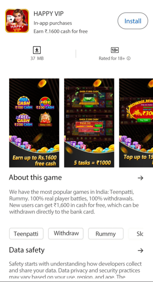Tap the HAPPY VIP app title
Viewport: 153px width, 282px height.
coord(48,13)
